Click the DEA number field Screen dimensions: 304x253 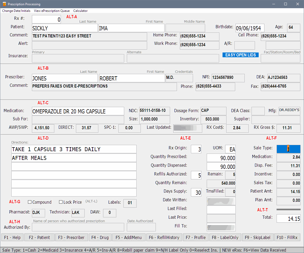point(284,78)
